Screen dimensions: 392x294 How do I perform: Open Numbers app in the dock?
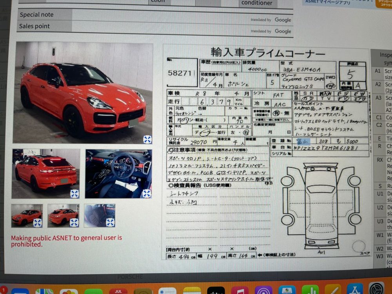pos(310,290)
